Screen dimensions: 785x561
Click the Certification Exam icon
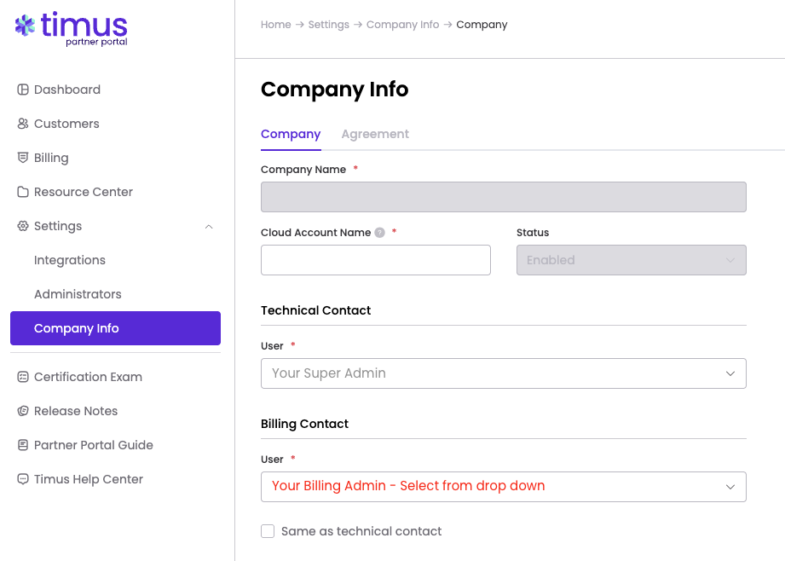coord(22,377)
